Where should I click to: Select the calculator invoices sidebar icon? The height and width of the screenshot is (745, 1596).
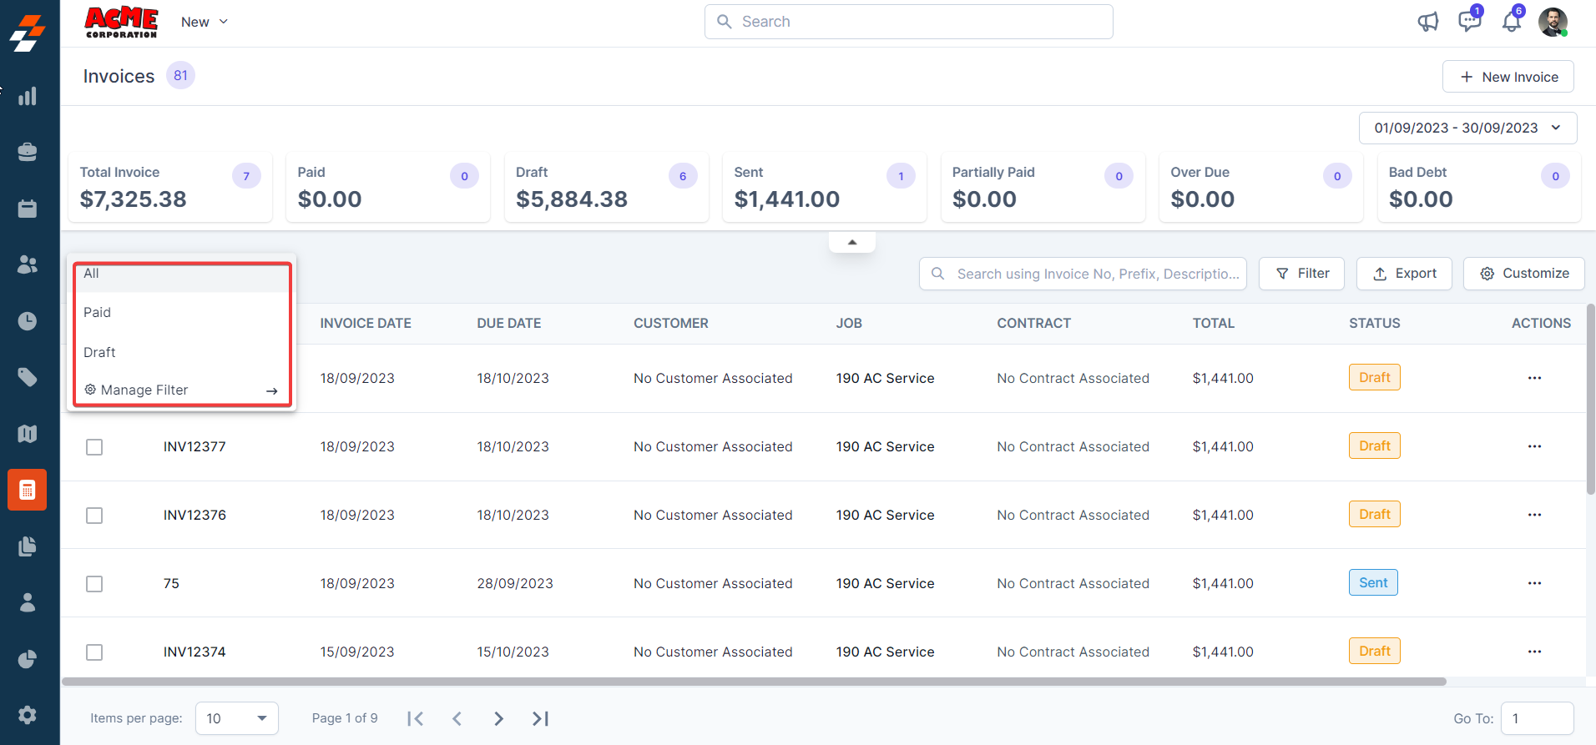(28, 490)
